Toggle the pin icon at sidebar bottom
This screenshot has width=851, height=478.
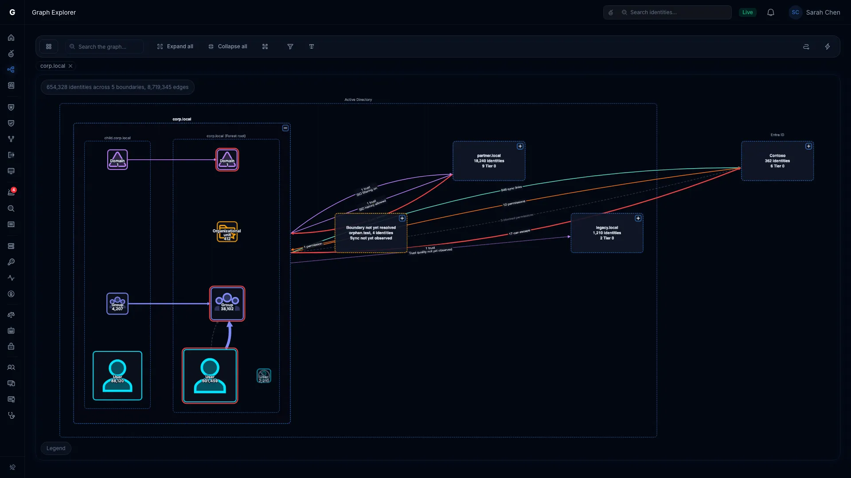click(12, 467)
